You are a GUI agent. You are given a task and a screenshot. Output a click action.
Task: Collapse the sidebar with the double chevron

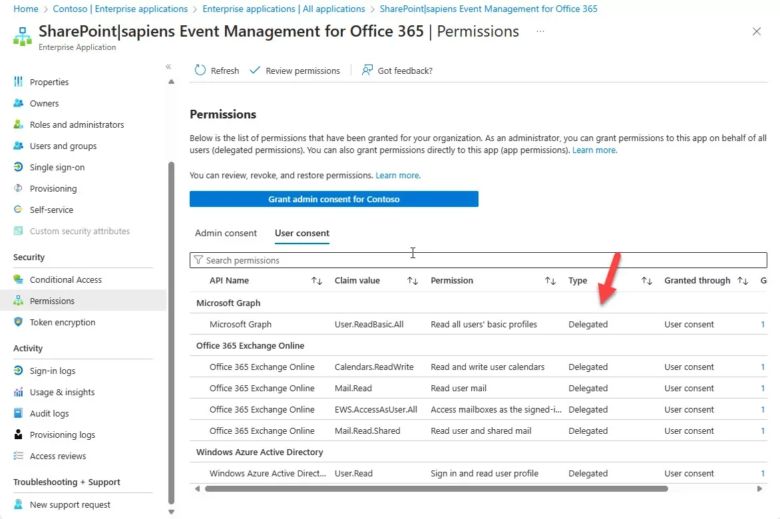pyautogui.click(x=168, y=67)
